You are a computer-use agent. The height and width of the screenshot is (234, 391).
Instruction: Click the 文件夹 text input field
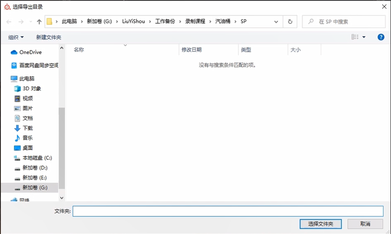click(227, 211)
